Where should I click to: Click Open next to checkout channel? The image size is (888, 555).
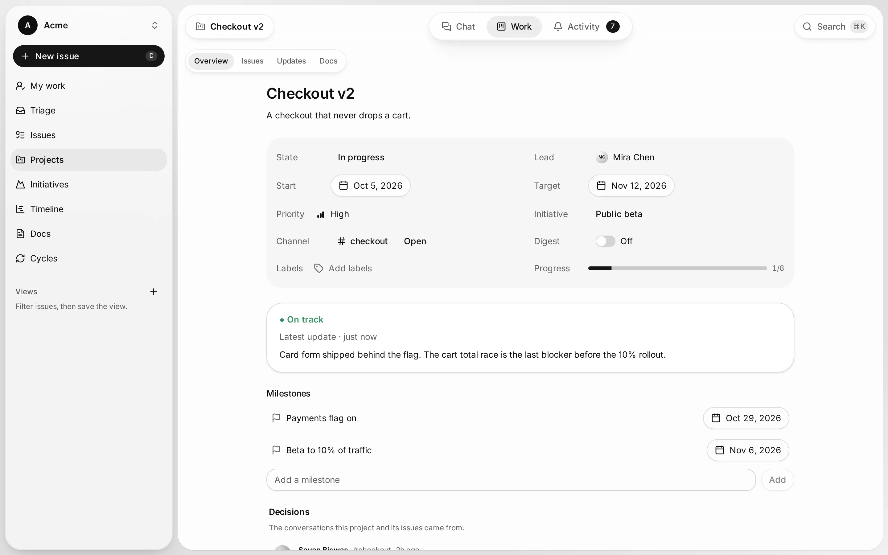tap(415, 241)
